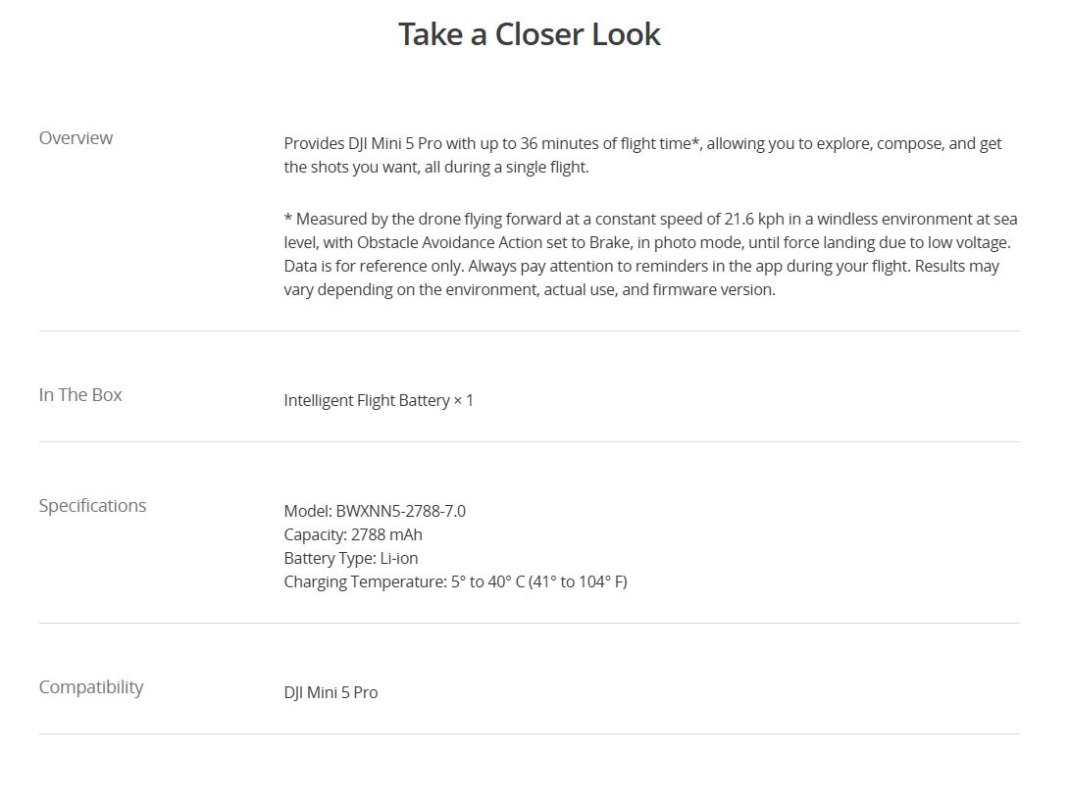Click the "Intelligent Flight Battery × 1" text
1069x807 pixels.
click(x=379, y=400)
